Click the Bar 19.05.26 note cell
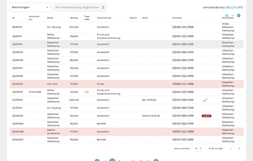253x161 pixels. point(149,100)
